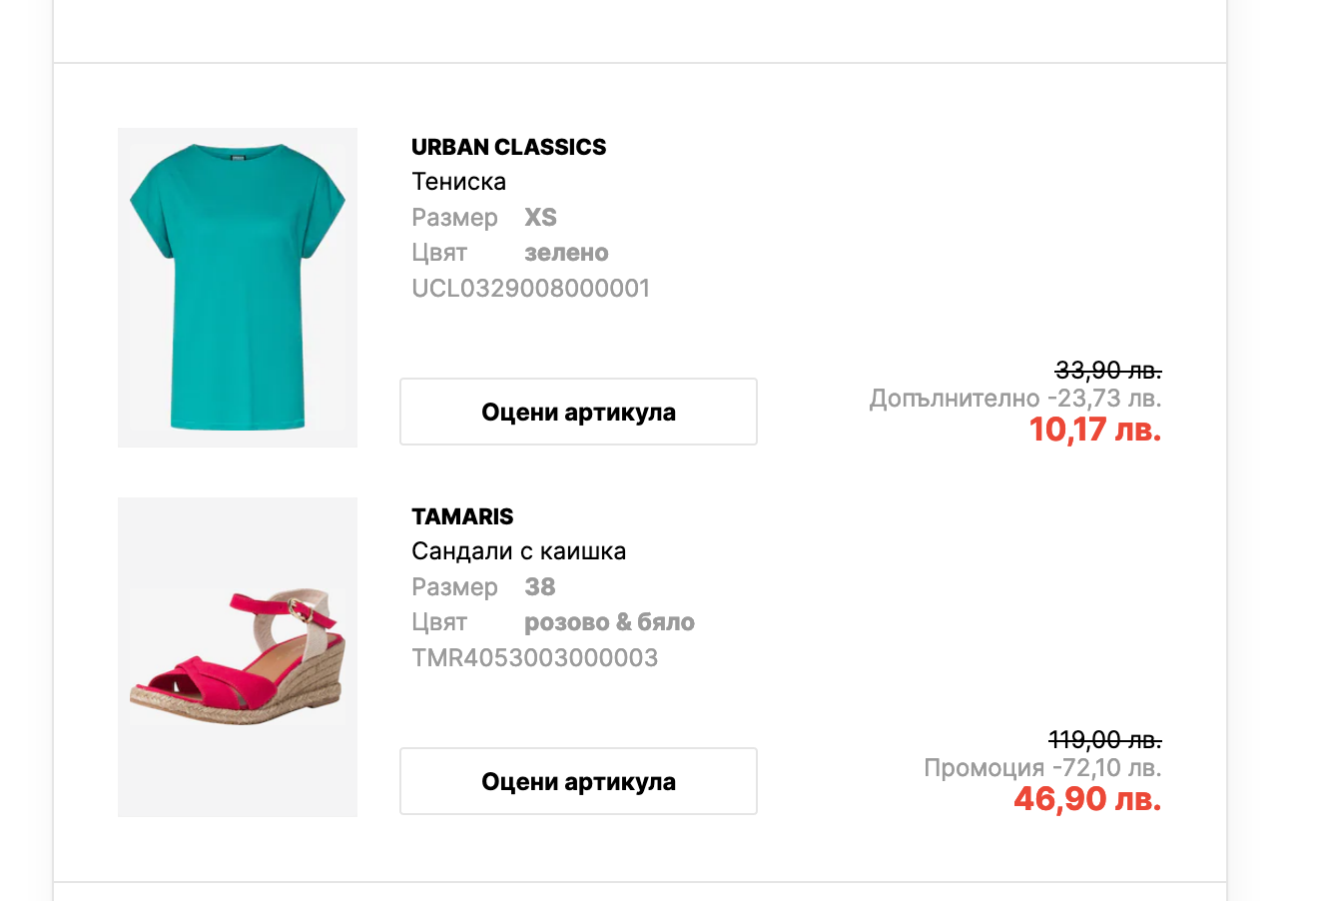Click the color value "зелено"
Viewport: 1320px width, 901px height.
566,253
